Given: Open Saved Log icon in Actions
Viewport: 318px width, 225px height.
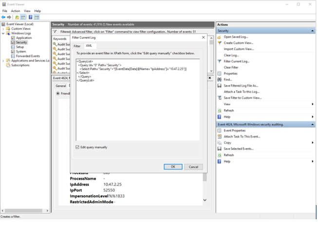Looking at the screenshot, I should 219,37.
